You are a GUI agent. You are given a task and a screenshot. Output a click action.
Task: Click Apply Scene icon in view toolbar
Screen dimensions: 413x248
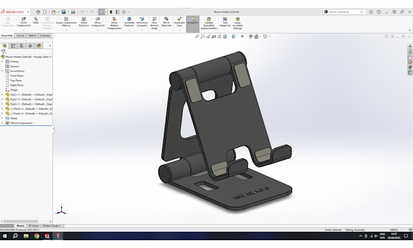click(256, 36)
